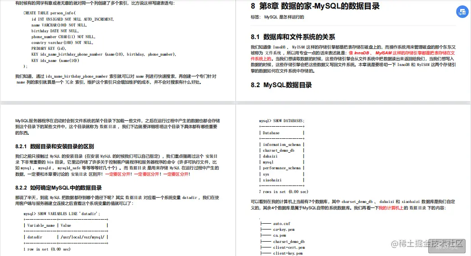Click 'client-key.pem' in the directory tree

point(288,253)
